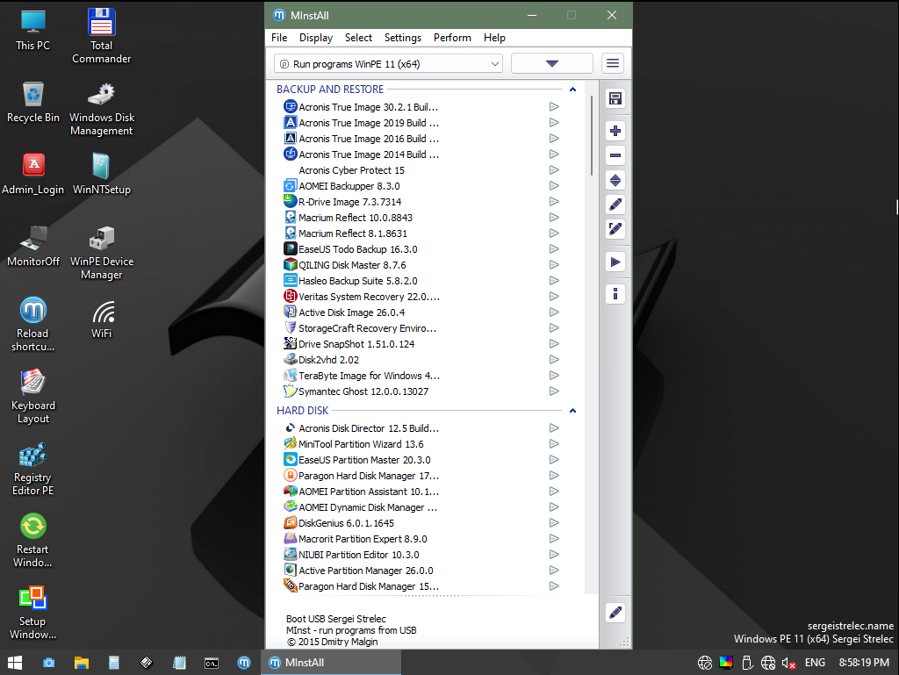Open command prompt taskbar icon
Screen dimensions: 899x675
point(212,663)
